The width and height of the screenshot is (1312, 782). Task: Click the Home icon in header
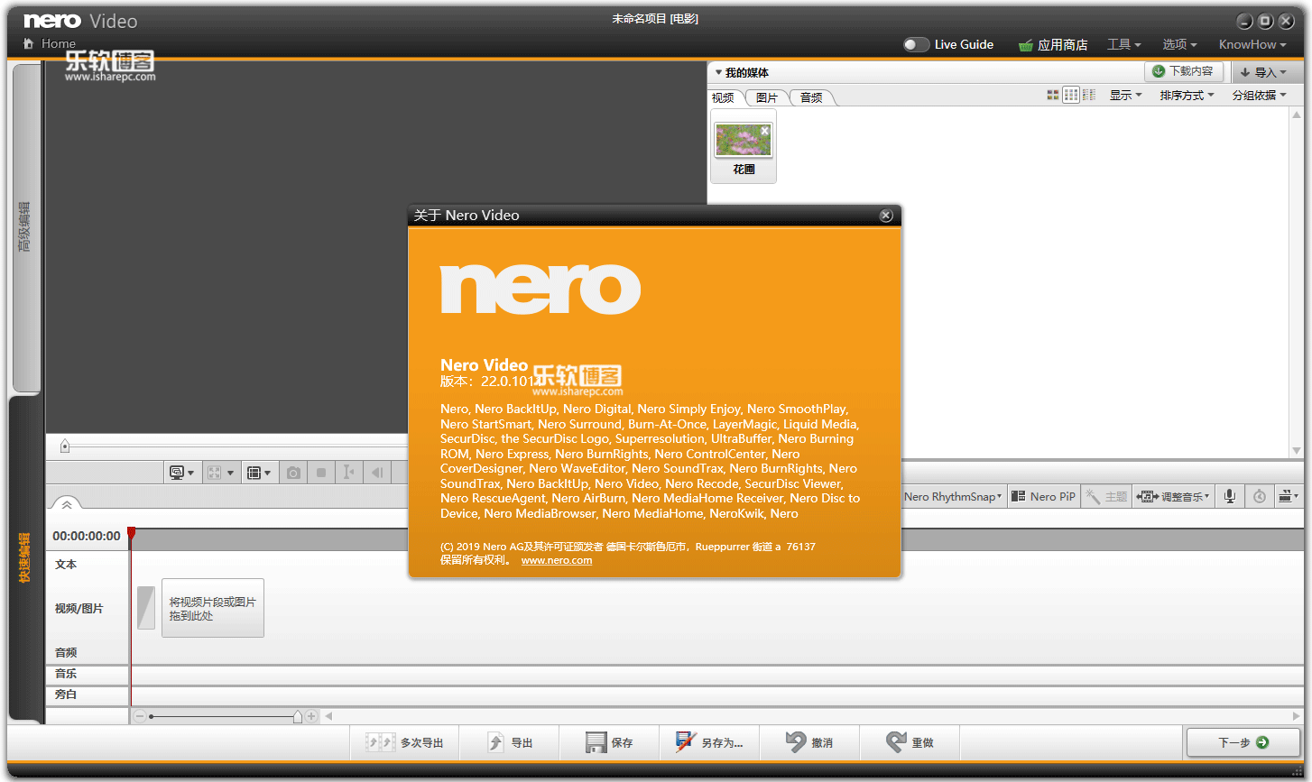click(29, 43)
